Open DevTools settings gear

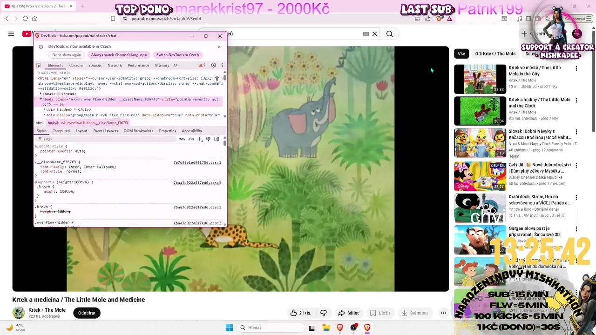pyautogui.click(x=214, y=65)
